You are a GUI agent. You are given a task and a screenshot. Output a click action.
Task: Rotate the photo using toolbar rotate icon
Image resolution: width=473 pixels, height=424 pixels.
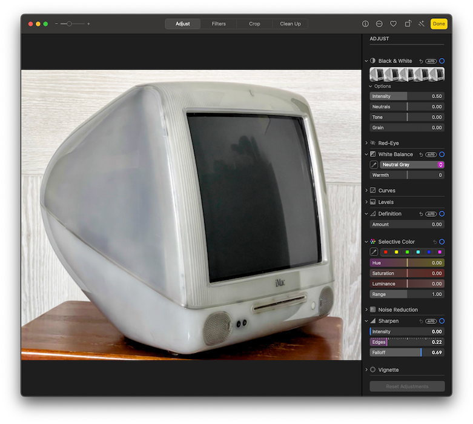pos(408,24)
